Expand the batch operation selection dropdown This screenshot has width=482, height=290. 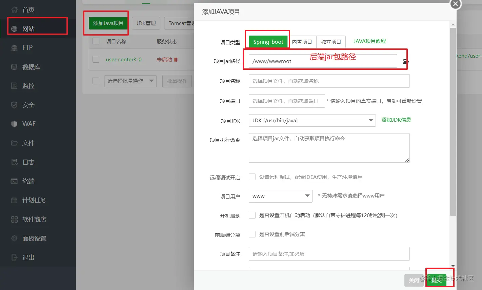point(130,81)
